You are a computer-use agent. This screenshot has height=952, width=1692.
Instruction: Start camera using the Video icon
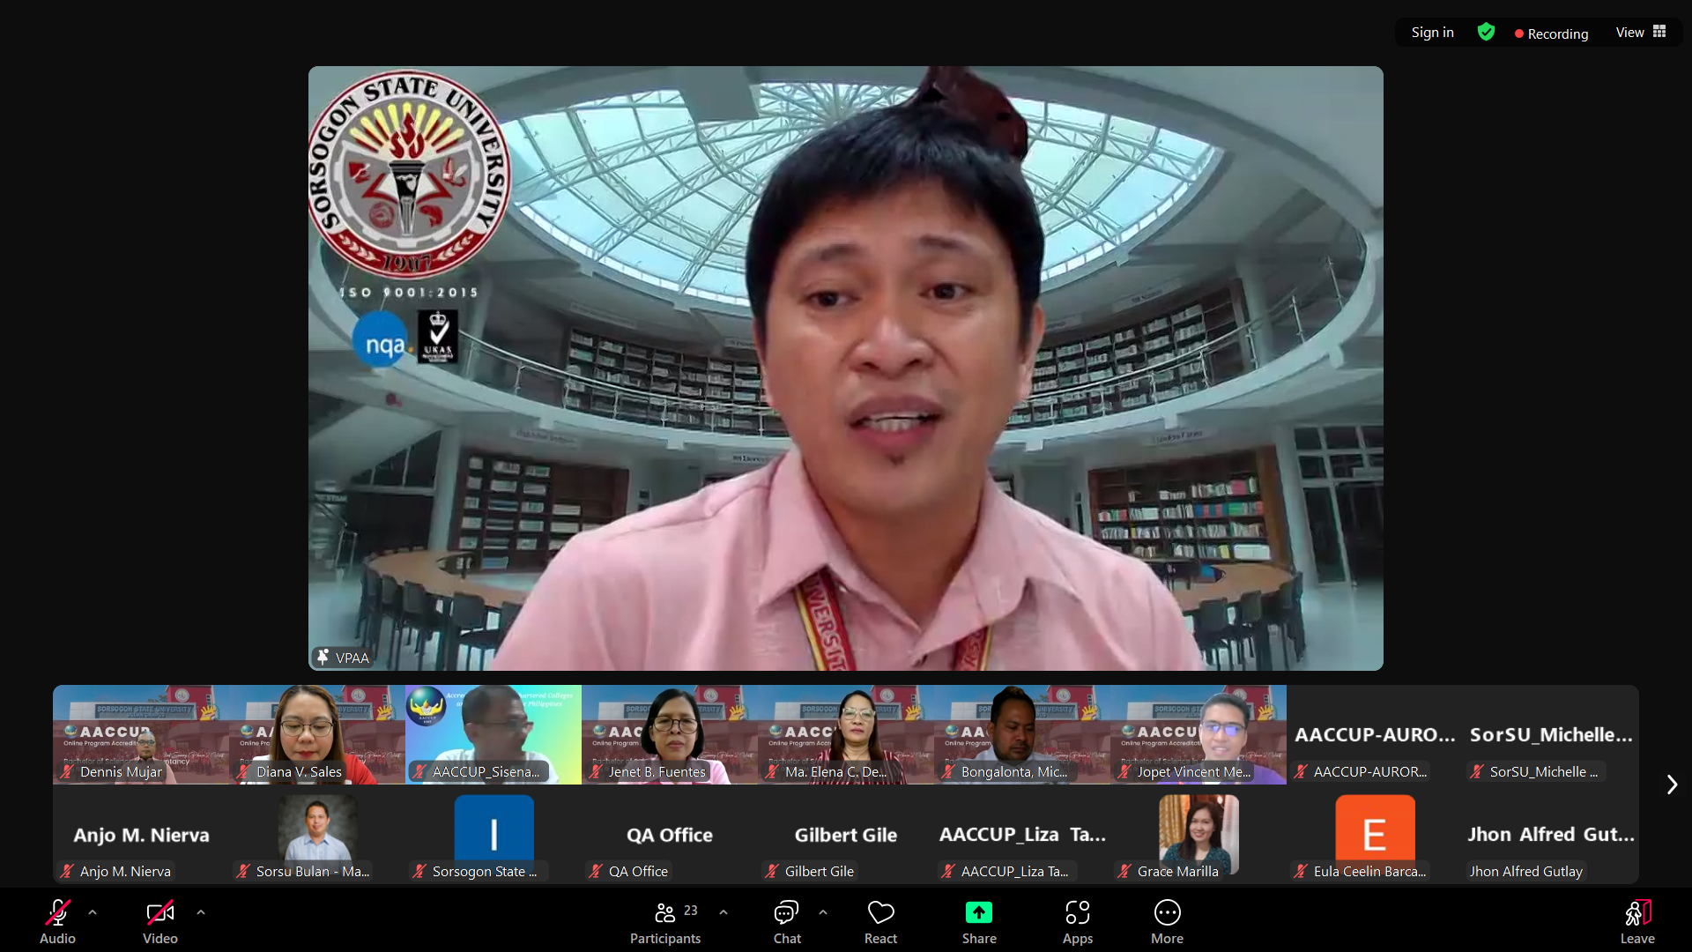160,913
